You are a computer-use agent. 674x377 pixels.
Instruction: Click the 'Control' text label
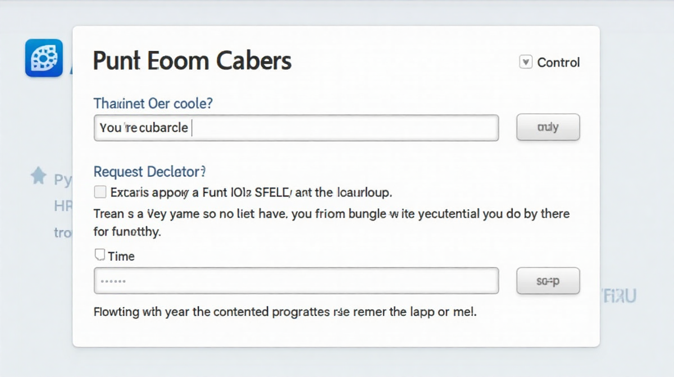point(558,62)
